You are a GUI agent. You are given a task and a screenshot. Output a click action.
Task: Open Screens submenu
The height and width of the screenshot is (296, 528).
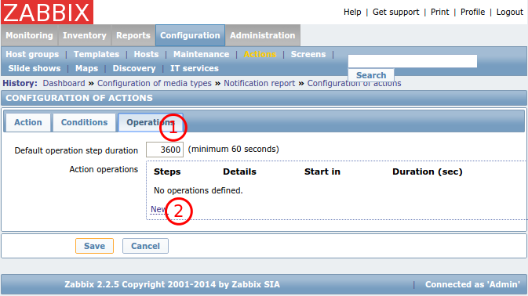pyautogui.click(x=308, y=54)
